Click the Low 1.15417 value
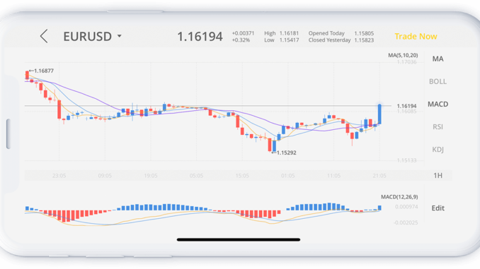Viewport: 480px width, 269px height. 289,40
